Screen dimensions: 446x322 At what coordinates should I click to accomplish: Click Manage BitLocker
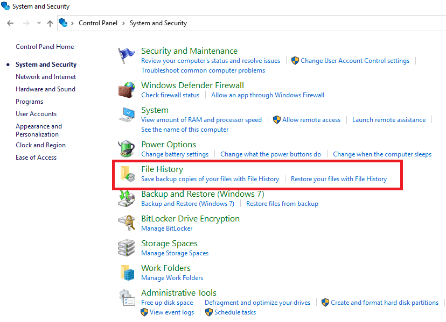[166, 228]
